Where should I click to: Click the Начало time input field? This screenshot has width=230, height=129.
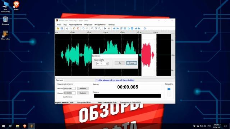point(69,89)
